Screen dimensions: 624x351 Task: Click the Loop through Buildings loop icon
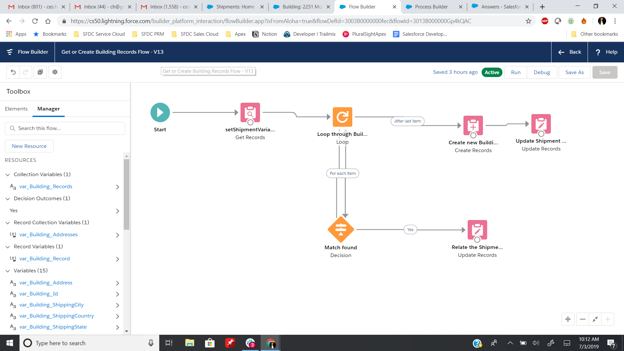coord(342,117)
